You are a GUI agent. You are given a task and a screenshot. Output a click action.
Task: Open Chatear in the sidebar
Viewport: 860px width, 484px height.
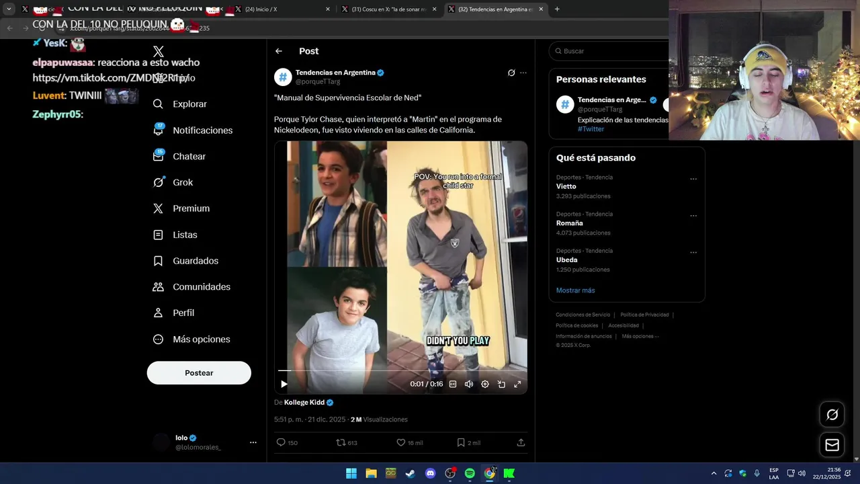click(x=179, y=156)
